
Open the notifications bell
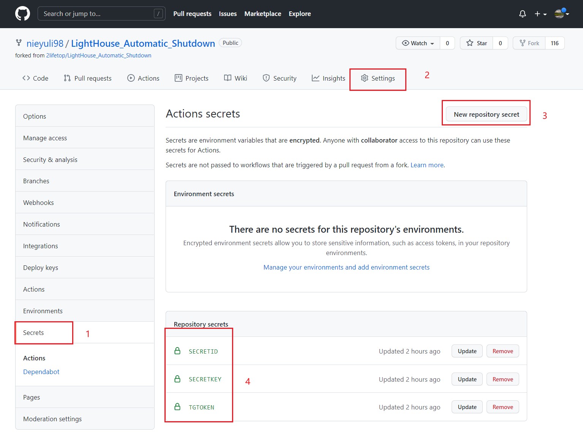pyautogui.click(x=523, y=14)
